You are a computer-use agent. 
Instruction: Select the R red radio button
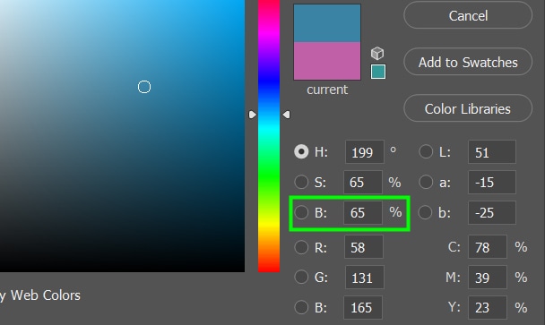[301, 247]
